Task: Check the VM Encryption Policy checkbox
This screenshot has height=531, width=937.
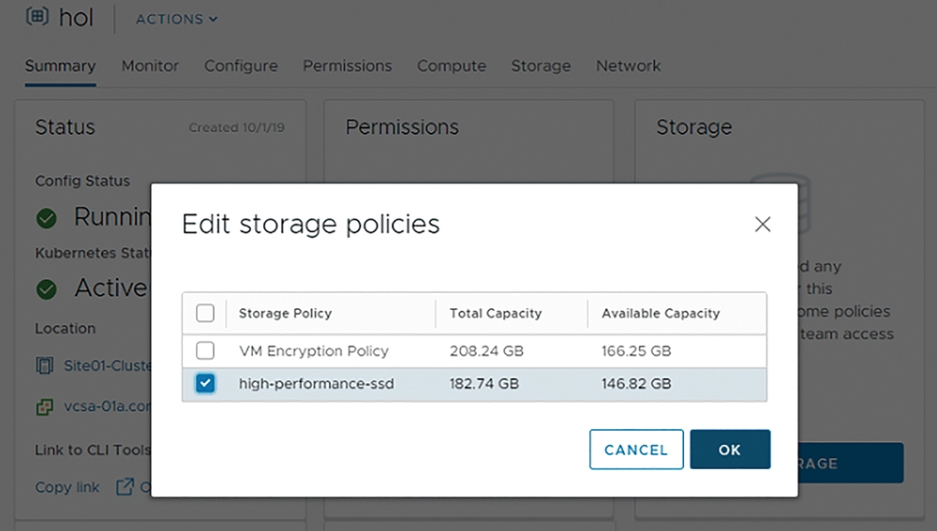Action: point(205,350)
